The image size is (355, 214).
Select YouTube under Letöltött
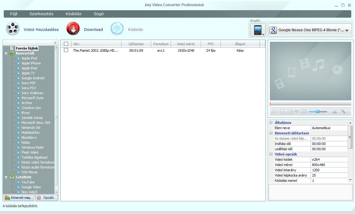(28, 182)
